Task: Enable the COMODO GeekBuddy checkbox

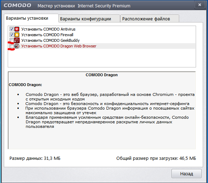Action: 12,40
